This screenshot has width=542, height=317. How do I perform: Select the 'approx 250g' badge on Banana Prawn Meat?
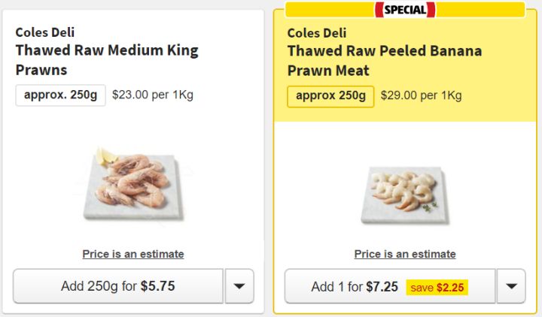[x=330, y=96]
